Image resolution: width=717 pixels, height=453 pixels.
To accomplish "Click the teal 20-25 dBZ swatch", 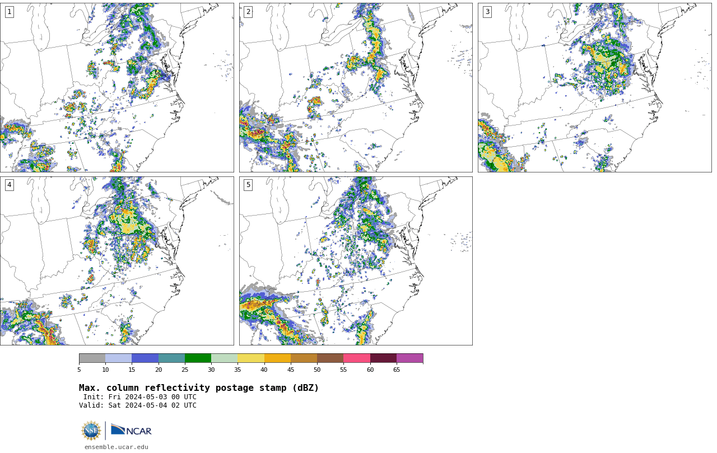I will (x=171, y=358).
